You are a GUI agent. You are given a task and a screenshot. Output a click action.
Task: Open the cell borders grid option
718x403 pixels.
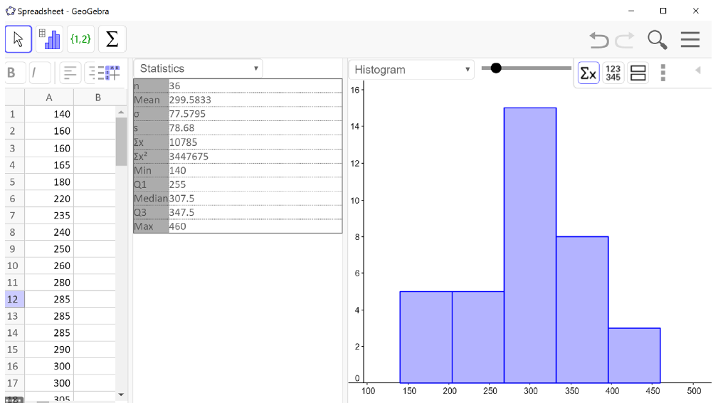(x=112, y=73)
